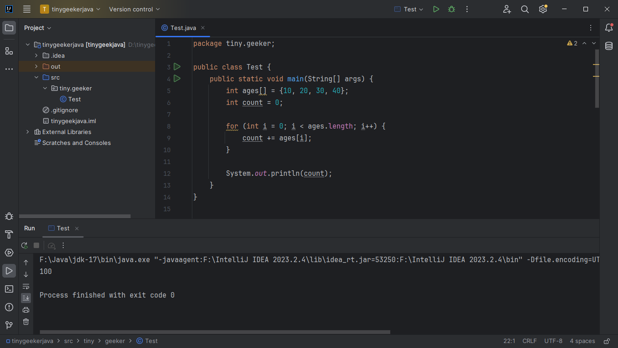Screen dimensions: 618x348
Task: Open the Services tool window
Action: 9,253
